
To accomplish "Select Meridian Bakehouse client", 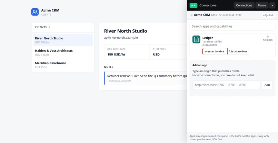I will tap(62, 65).
